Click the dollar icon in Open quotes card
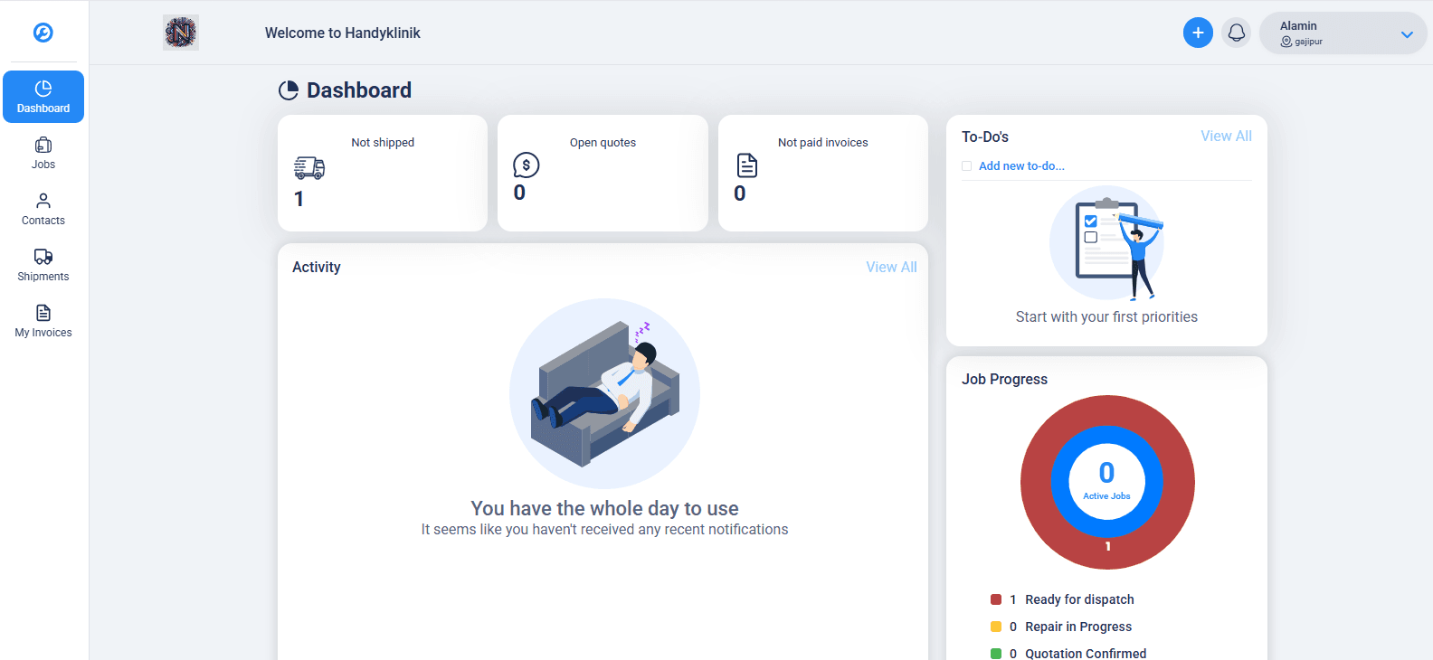Image resolution: width=1433 pixels, height=660 pixels. pos(527,165)
